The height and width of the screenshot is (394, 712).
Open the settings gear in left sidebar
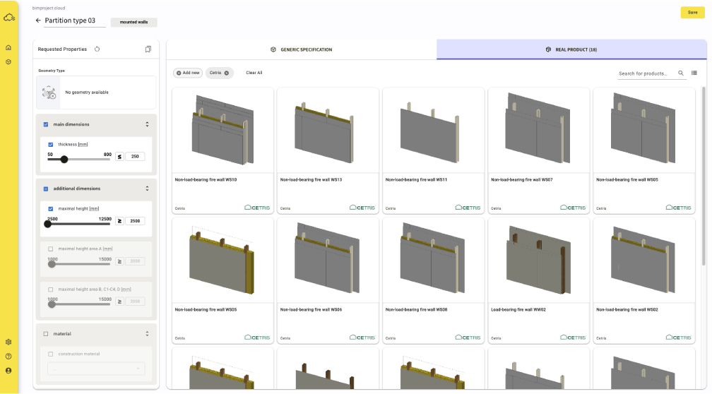tap(8, 342)
